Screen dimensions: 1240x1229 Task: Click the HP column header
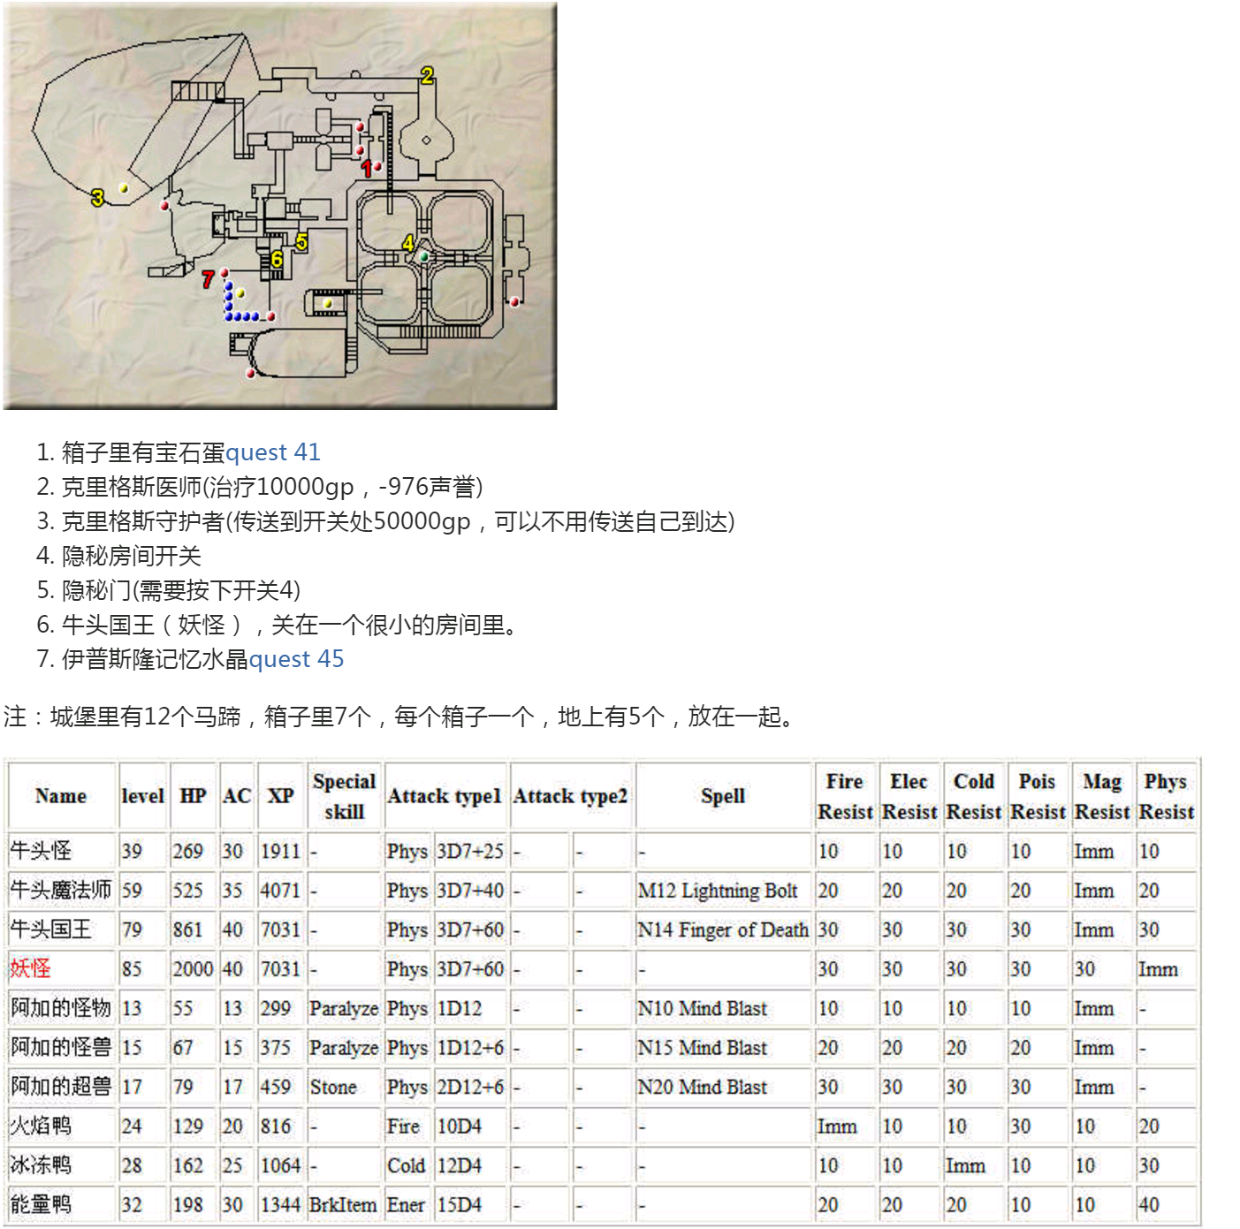[x=193, y=796]
